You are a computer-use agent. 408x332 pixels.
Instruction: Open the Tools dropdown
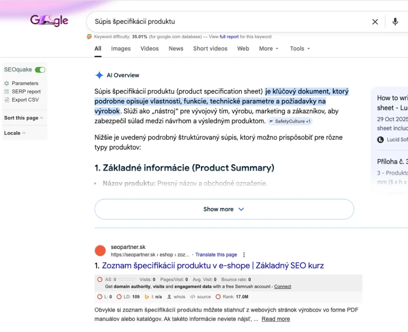pos(300,48)
